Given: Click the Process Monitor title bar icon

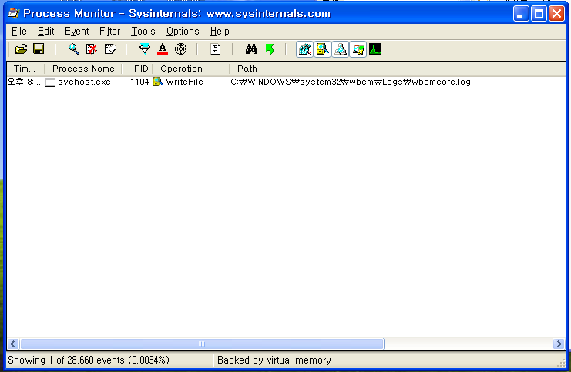Looking at the screenshot, I should tap(13, 13).
